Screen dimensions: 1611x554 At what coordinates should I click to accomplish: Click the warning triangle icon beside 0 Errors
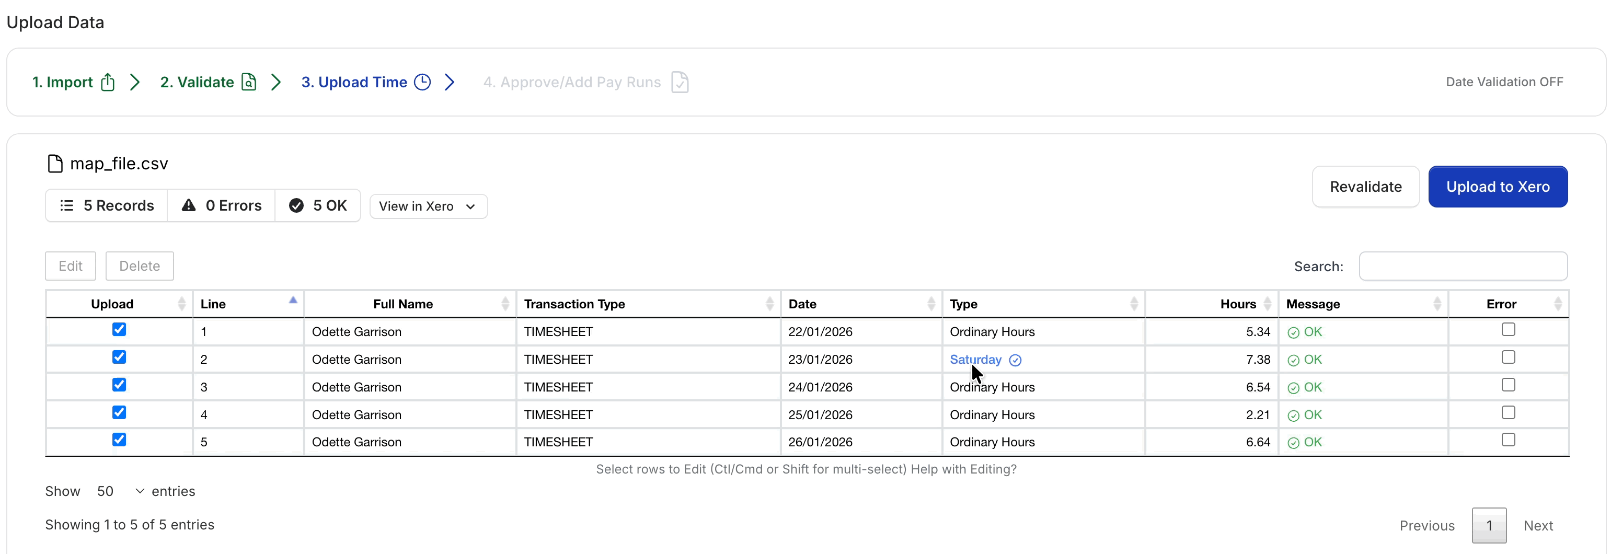188,205
